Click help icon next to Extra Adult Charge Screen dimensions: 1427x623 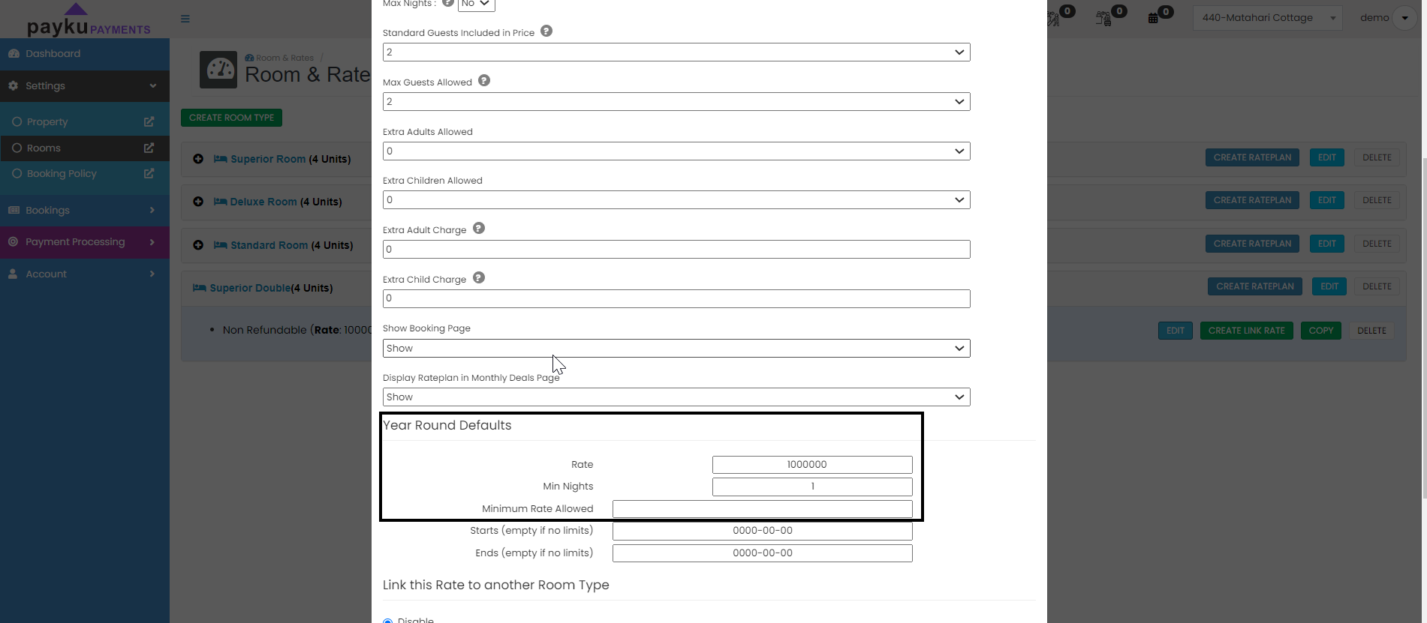[x=479, y=229]
